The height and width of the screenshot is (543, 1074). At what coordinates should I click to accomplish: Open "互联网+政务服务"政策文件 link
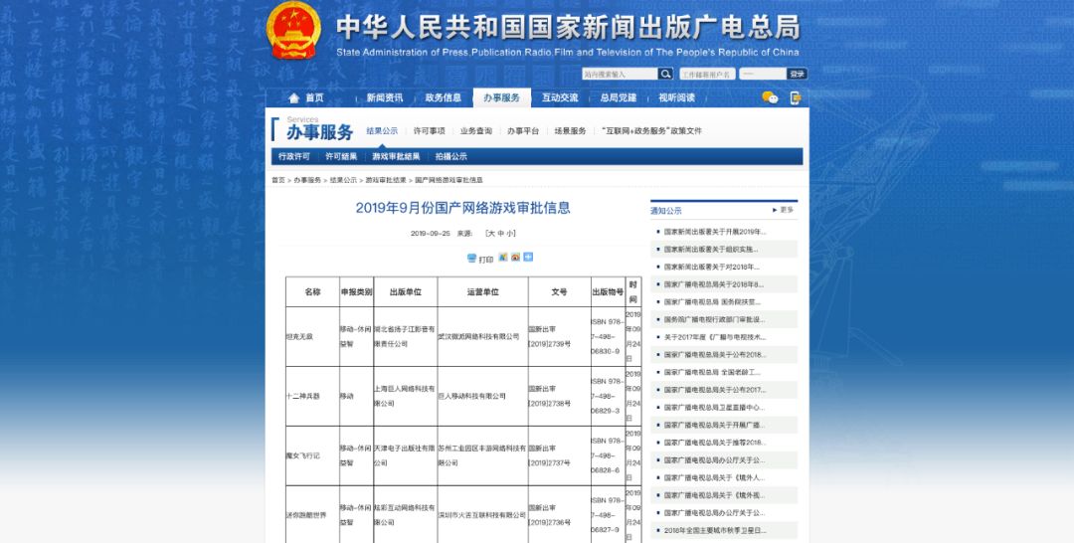pyautogui.click(x=651, y=131)
